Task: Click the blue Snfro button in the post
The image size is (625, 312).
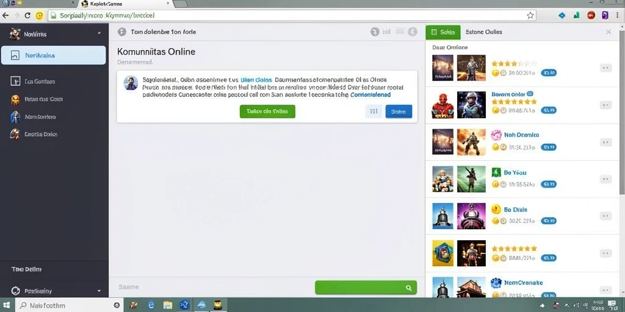Action: pos(399,112)
